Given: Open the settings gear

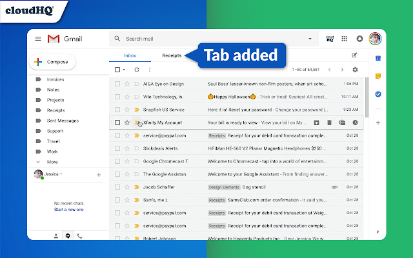Looking at the screenshot, I should point(355,70).
